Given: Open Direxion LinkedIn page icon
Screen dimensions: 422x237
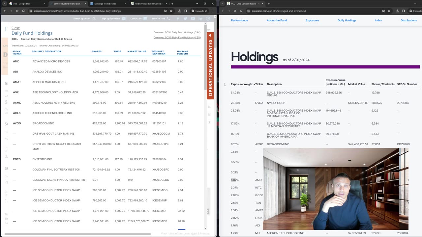Looking at the screenshot, I should coord(200,18).
